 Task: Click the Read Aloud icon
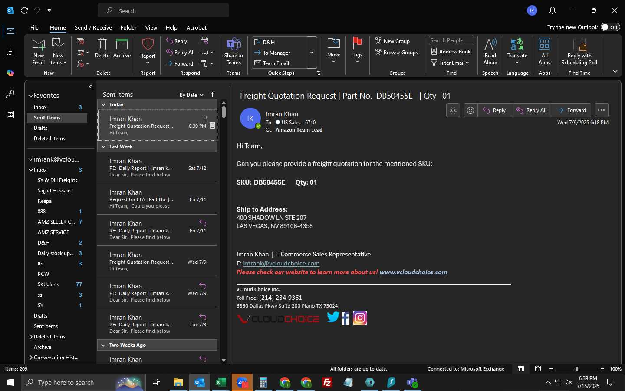(x=490, y=51)
